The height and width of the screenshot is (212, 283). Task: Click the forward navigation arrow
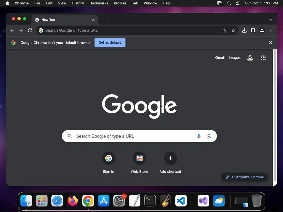[21, 30]
